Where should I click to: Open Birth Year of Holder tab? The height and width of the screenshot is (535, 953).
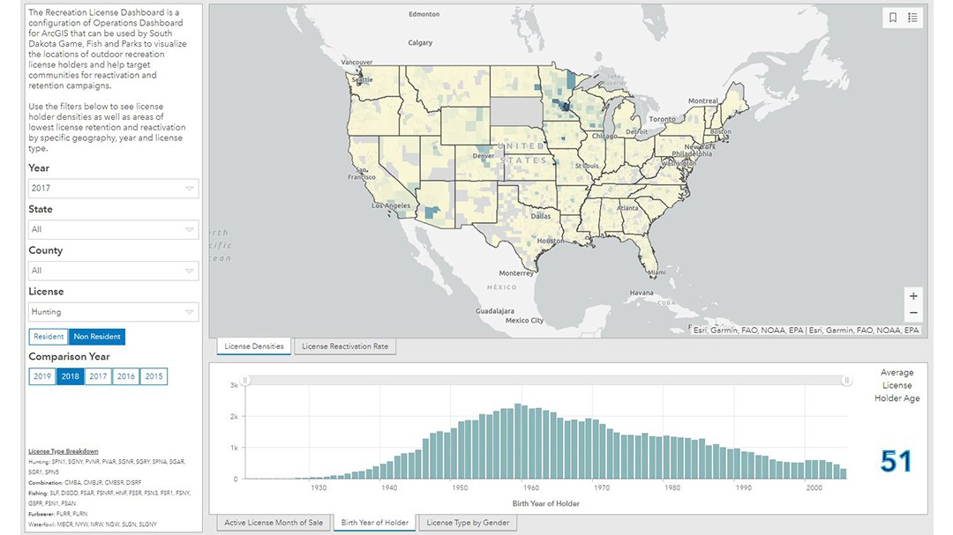[x=375, y=523]
